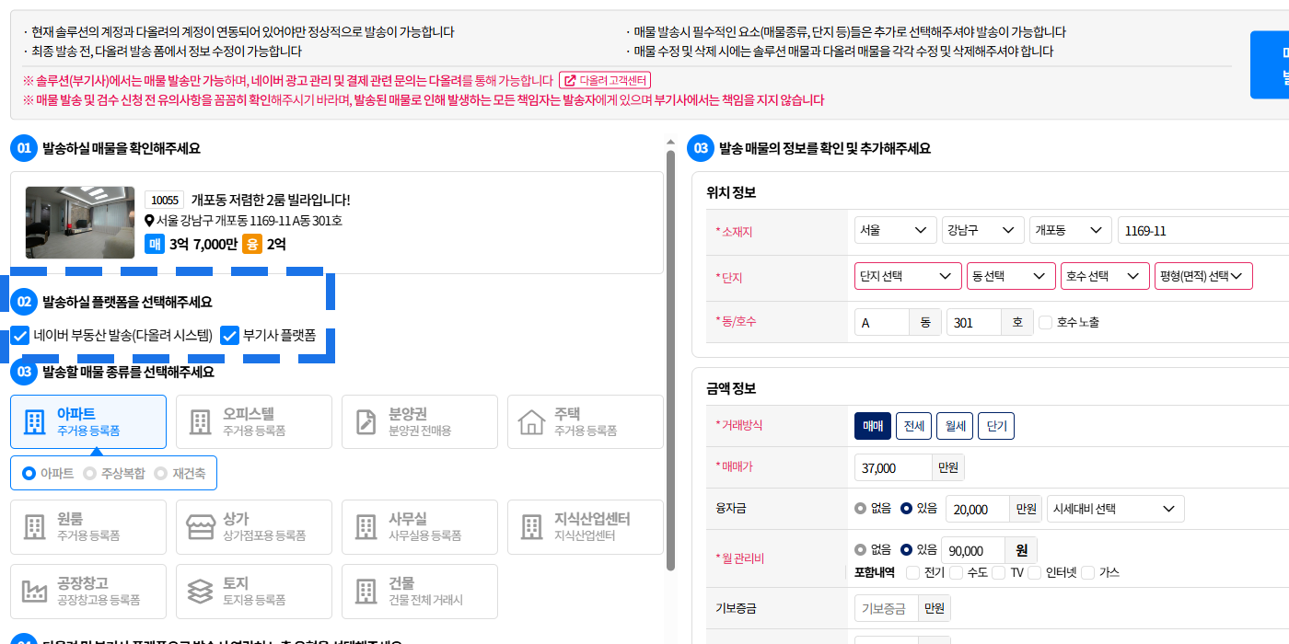Select the 아파트 property type icon
The width and height of the screenshot is (1289, 644).
pos(34,422)
